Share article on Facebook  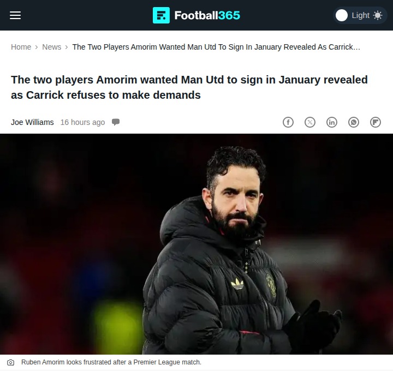288,122
